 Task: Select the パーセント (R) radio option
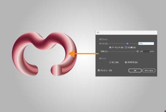pos(110,47)
